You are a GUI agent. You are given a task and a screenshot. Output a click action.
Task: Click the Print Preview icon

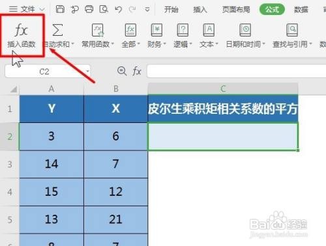pyautogui.click(x=104, y=9)
